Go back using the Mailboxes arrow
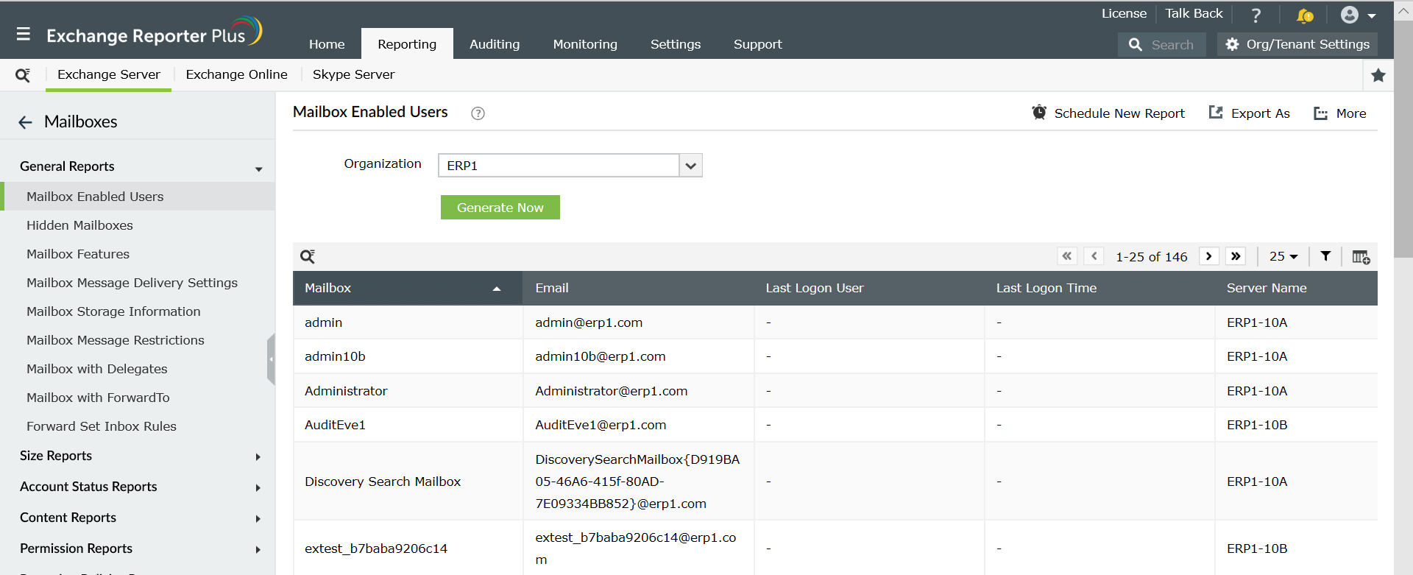1413x575 pixels. (25, 122)
